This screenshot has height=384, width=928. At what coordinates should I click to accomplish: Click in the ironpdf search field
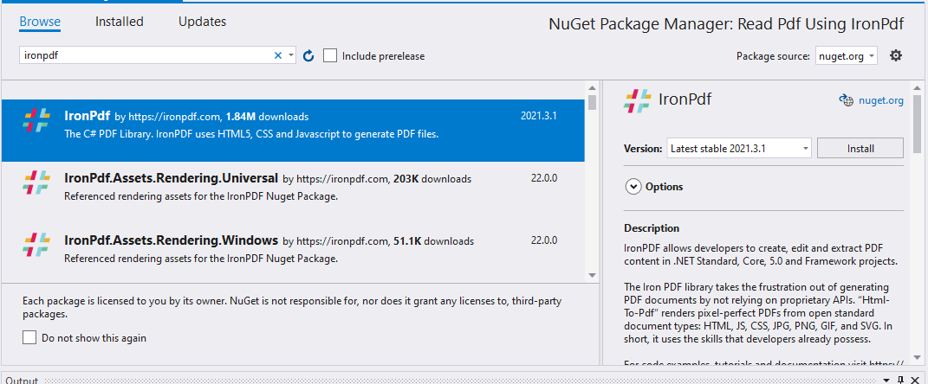click(143, 55)
